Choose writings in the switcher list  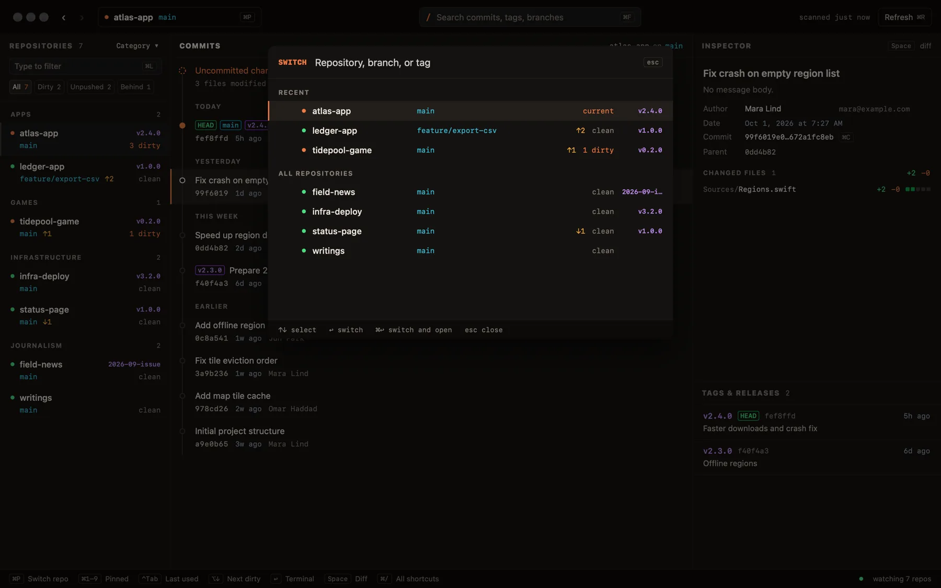(x=470, y=251)
